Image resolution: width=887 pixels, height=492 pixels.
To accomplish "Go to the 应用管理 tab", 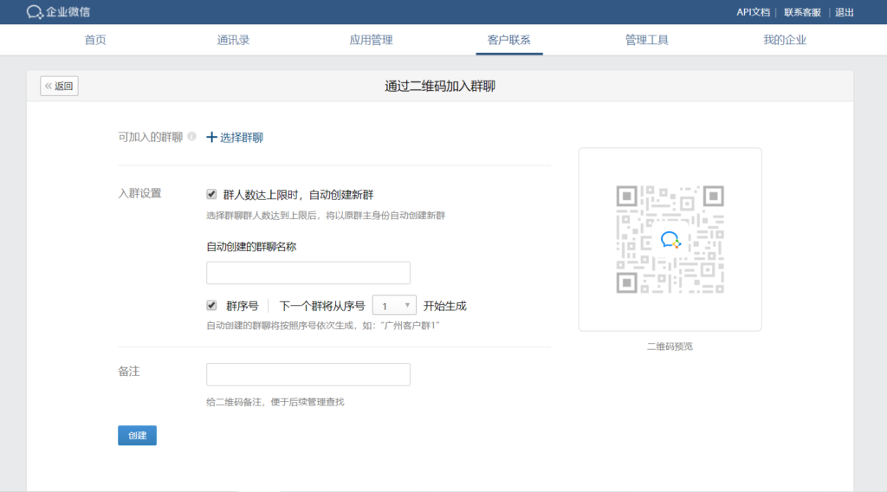I will point(371,40).
